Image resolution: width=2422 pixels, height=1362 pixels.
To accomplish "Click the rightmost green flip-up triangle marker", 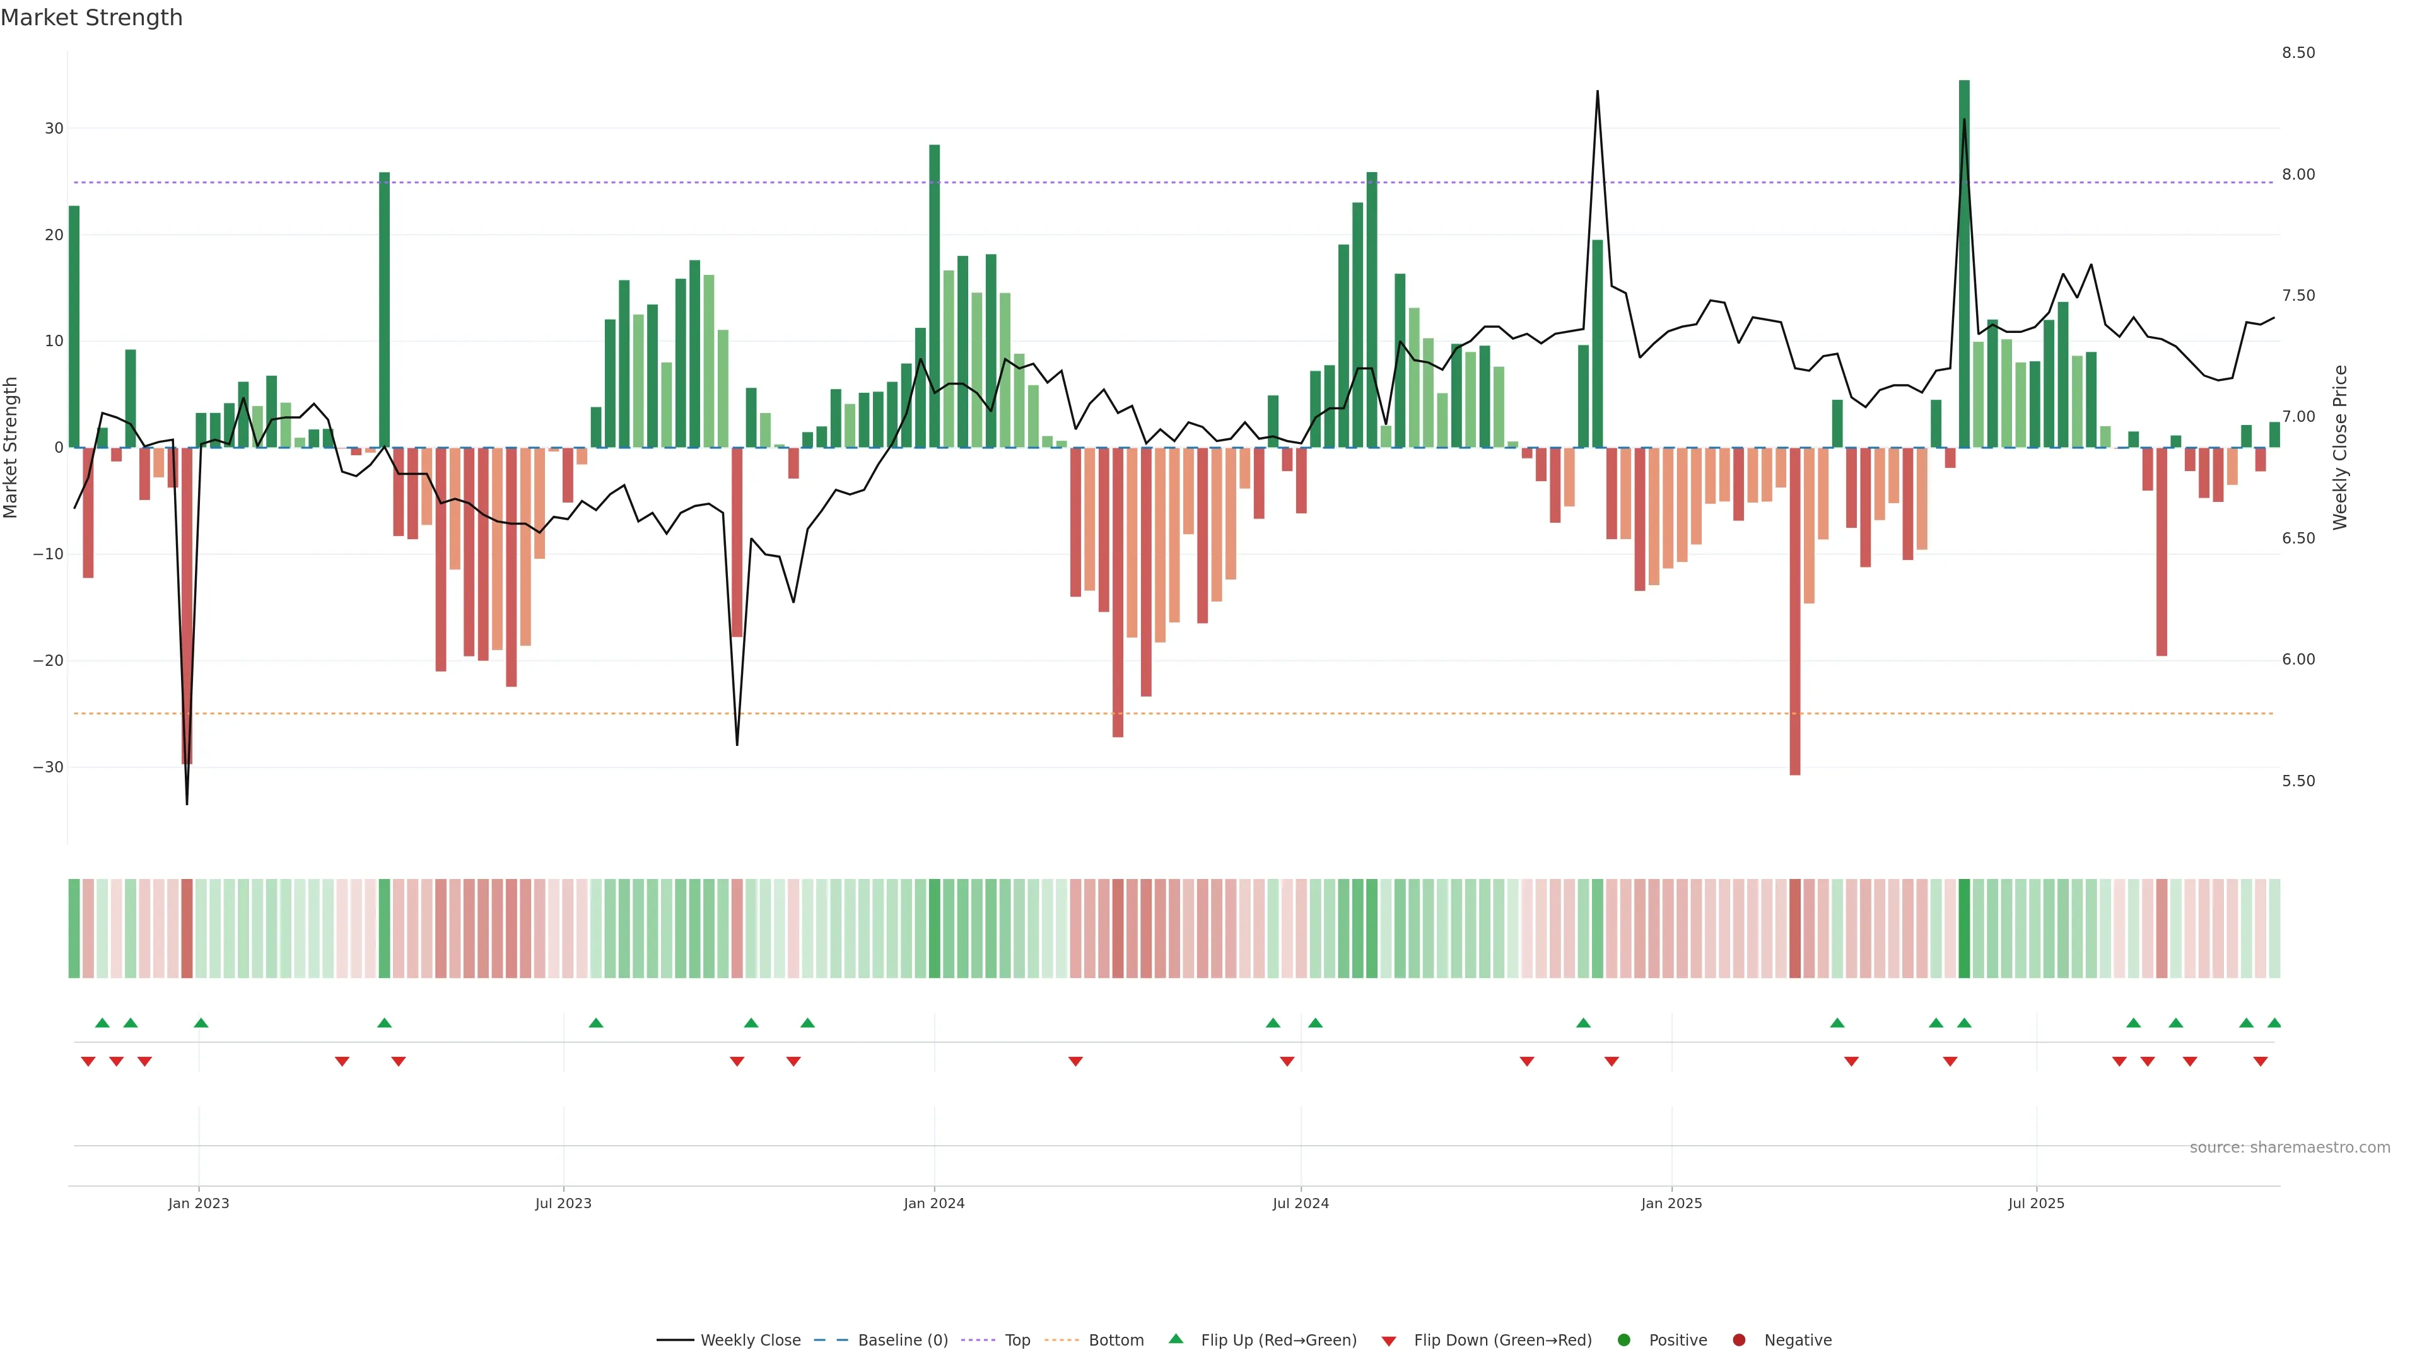I will click(2274, 1023).
